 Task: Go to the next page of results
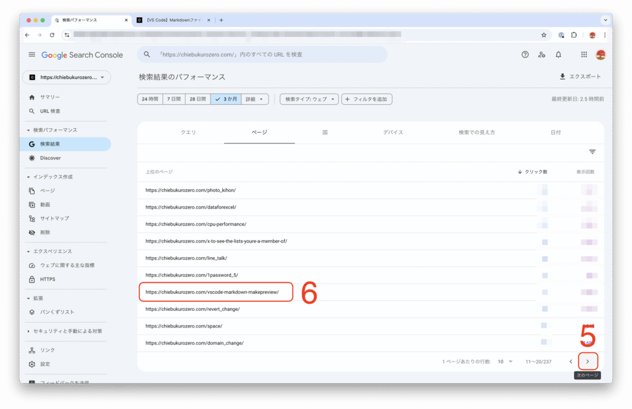588,361
